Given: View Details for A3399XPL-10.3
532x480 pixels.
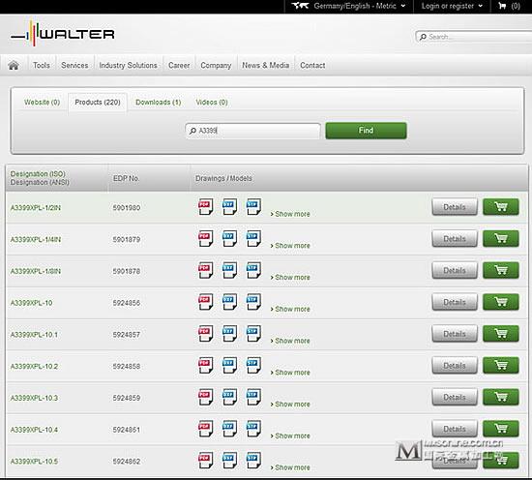Looking at the screenshot, I should tap(455, 397).
